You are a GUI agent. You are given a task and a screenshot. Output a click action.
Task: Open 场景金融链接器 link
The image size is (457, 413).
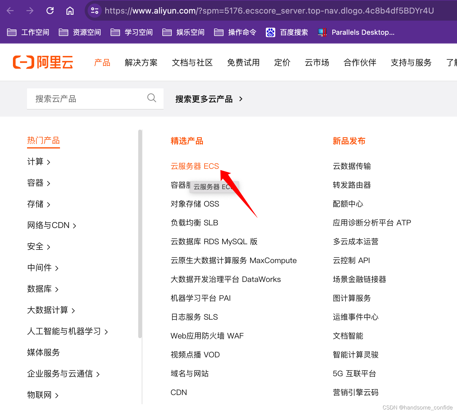point(359,279)
